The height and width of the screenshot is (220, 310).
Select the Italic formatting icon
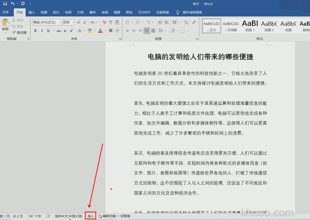(x=42, y=31)
